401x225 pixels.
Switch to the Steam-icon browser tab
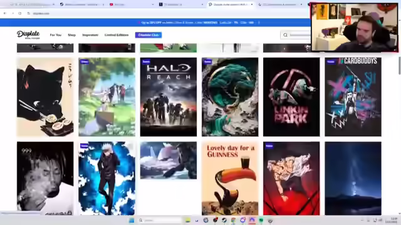pyautogui.click(x=82, y=4)
